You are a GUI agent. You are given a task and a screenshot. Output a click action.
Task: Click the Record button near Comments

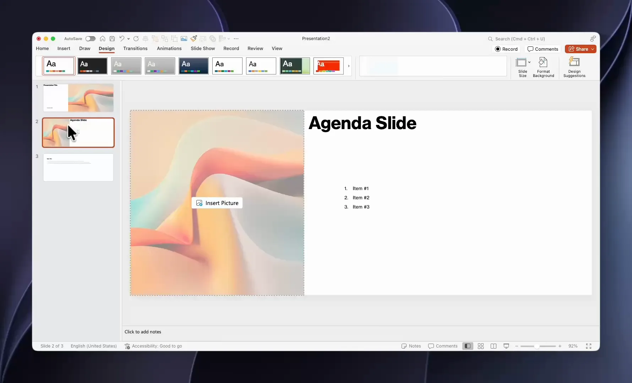506,49
